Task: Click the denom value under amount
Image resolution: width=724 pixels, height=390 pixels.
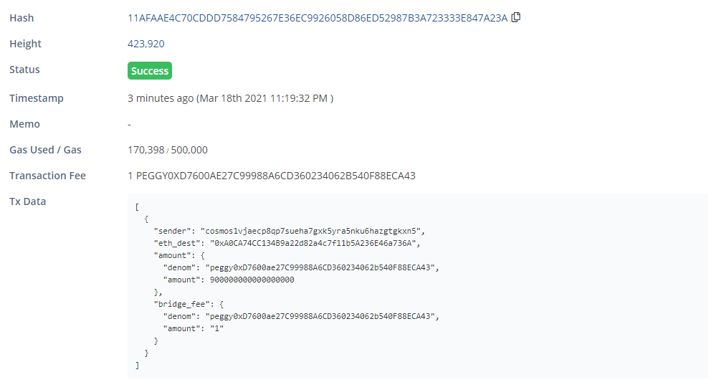Action: pyautogui.click(x=321, y=267)
